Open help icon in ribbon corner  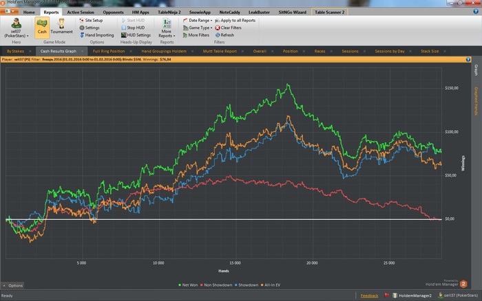point(476,12)
